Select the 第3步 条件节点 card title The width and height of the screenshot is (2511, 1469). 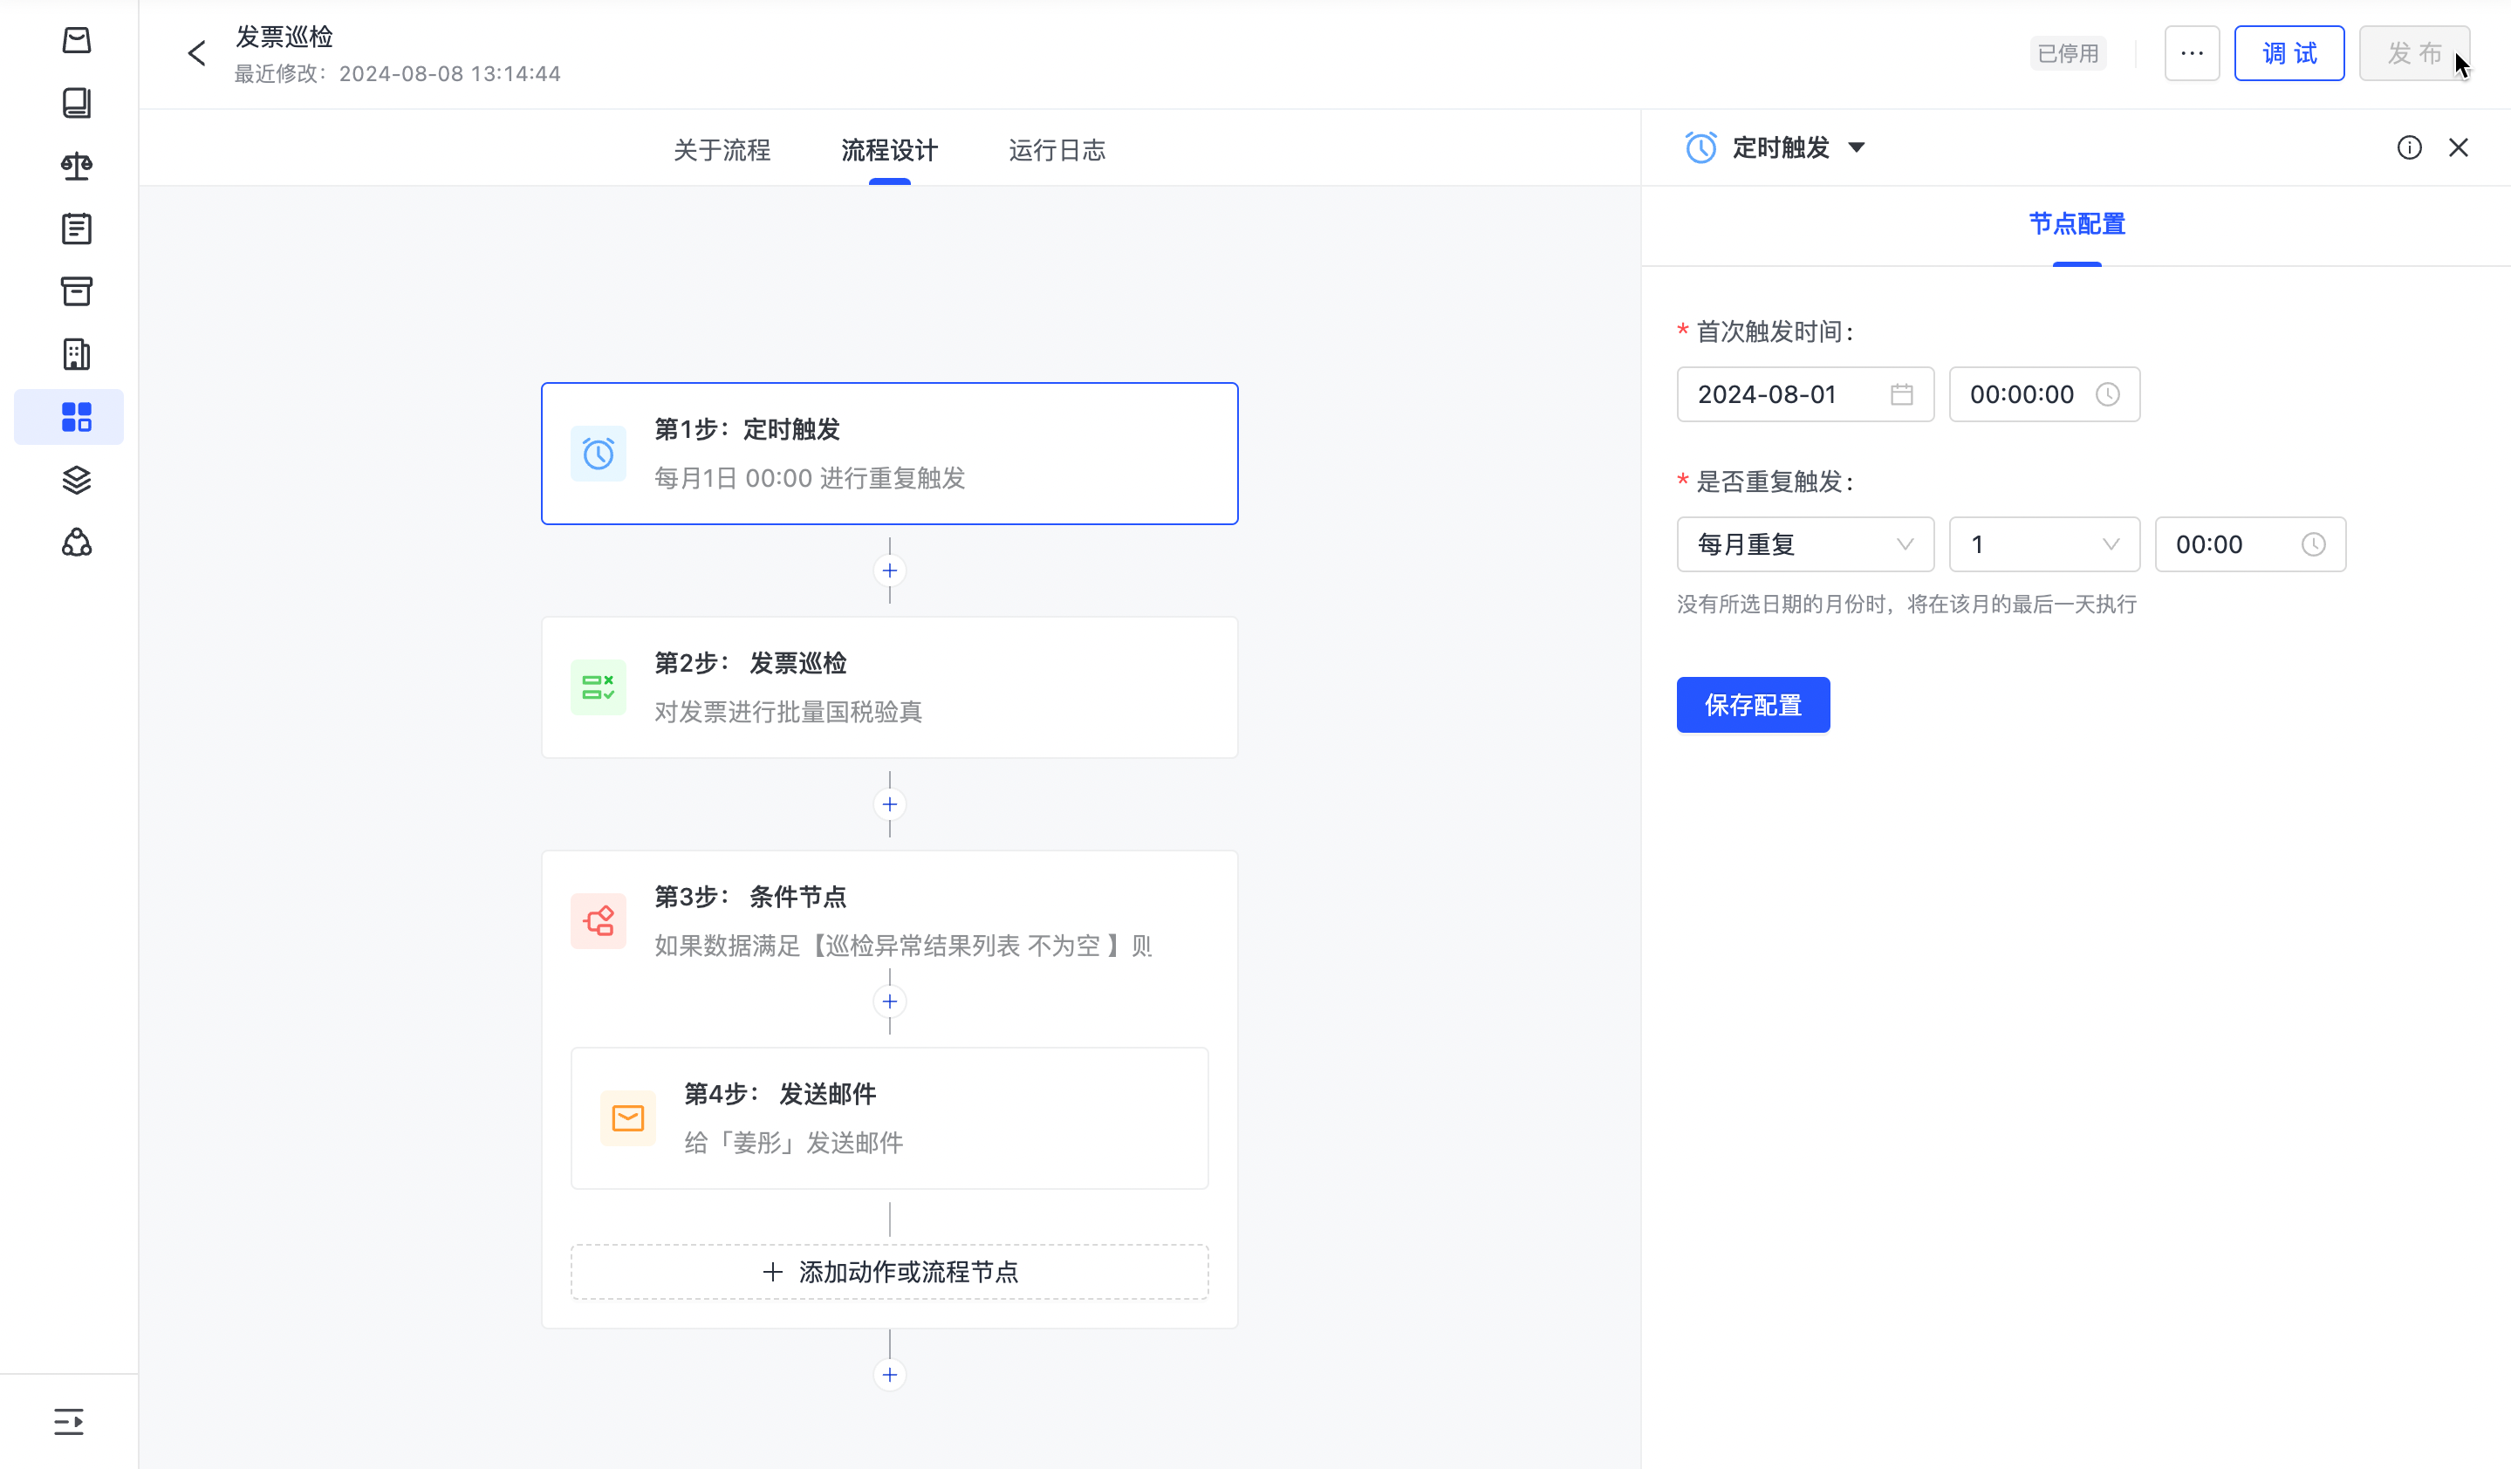(749, 897)
